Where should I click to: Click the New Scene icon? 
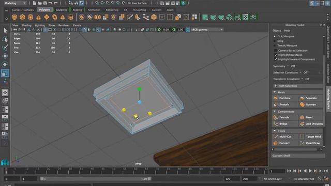click(34, 3)
